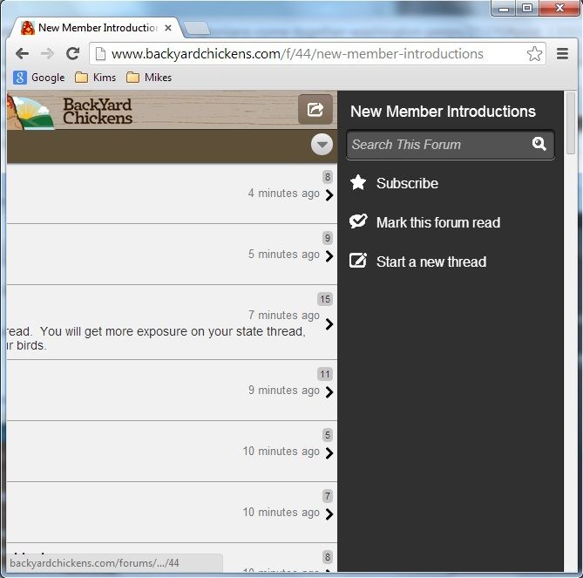Click the Mark this forum read icon
Image resolution: width=583 pixels, height=578 pixels.
pyautogui.click(x=357, y=221)
